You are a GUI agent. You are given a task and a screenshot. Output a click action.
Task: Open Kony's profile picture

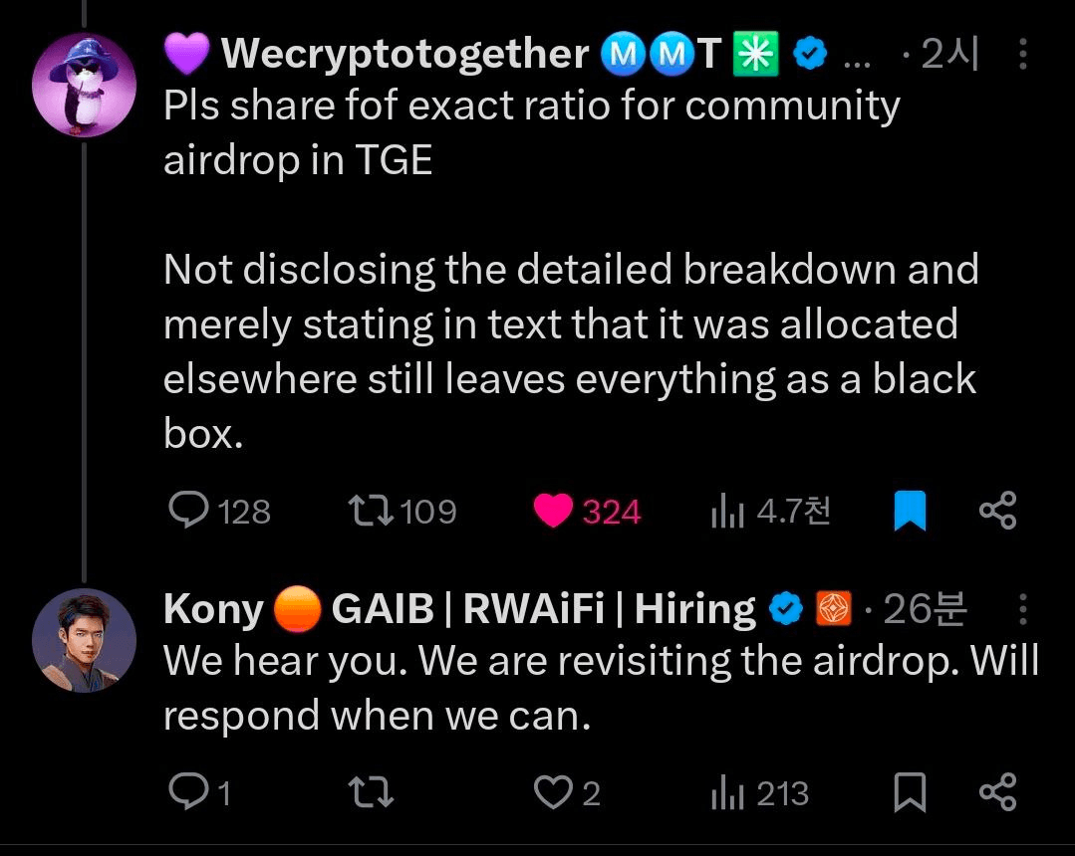click(x=83, y=638)
